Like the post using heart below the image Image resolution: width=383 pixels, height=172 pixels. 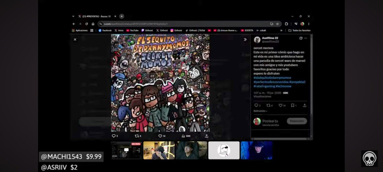pos(160,136)
